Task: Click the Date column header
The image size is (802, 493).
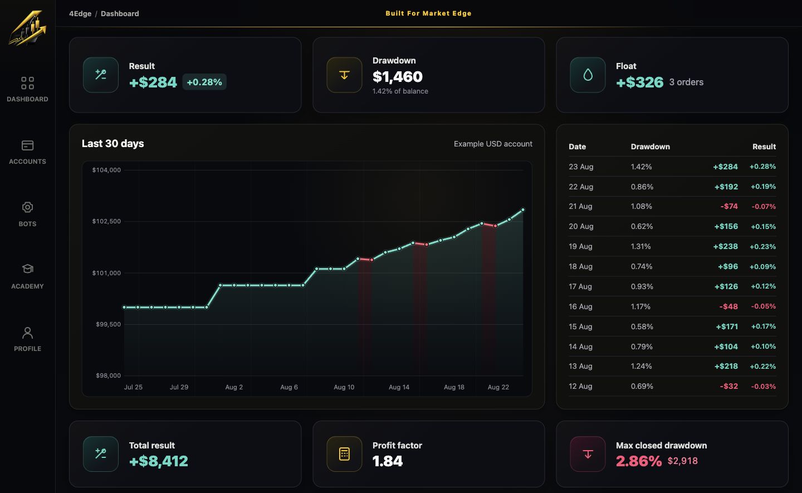Action: [x=577, y=147]
